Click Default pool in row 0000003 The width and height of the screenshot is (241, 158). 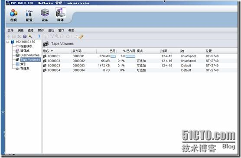186,66
